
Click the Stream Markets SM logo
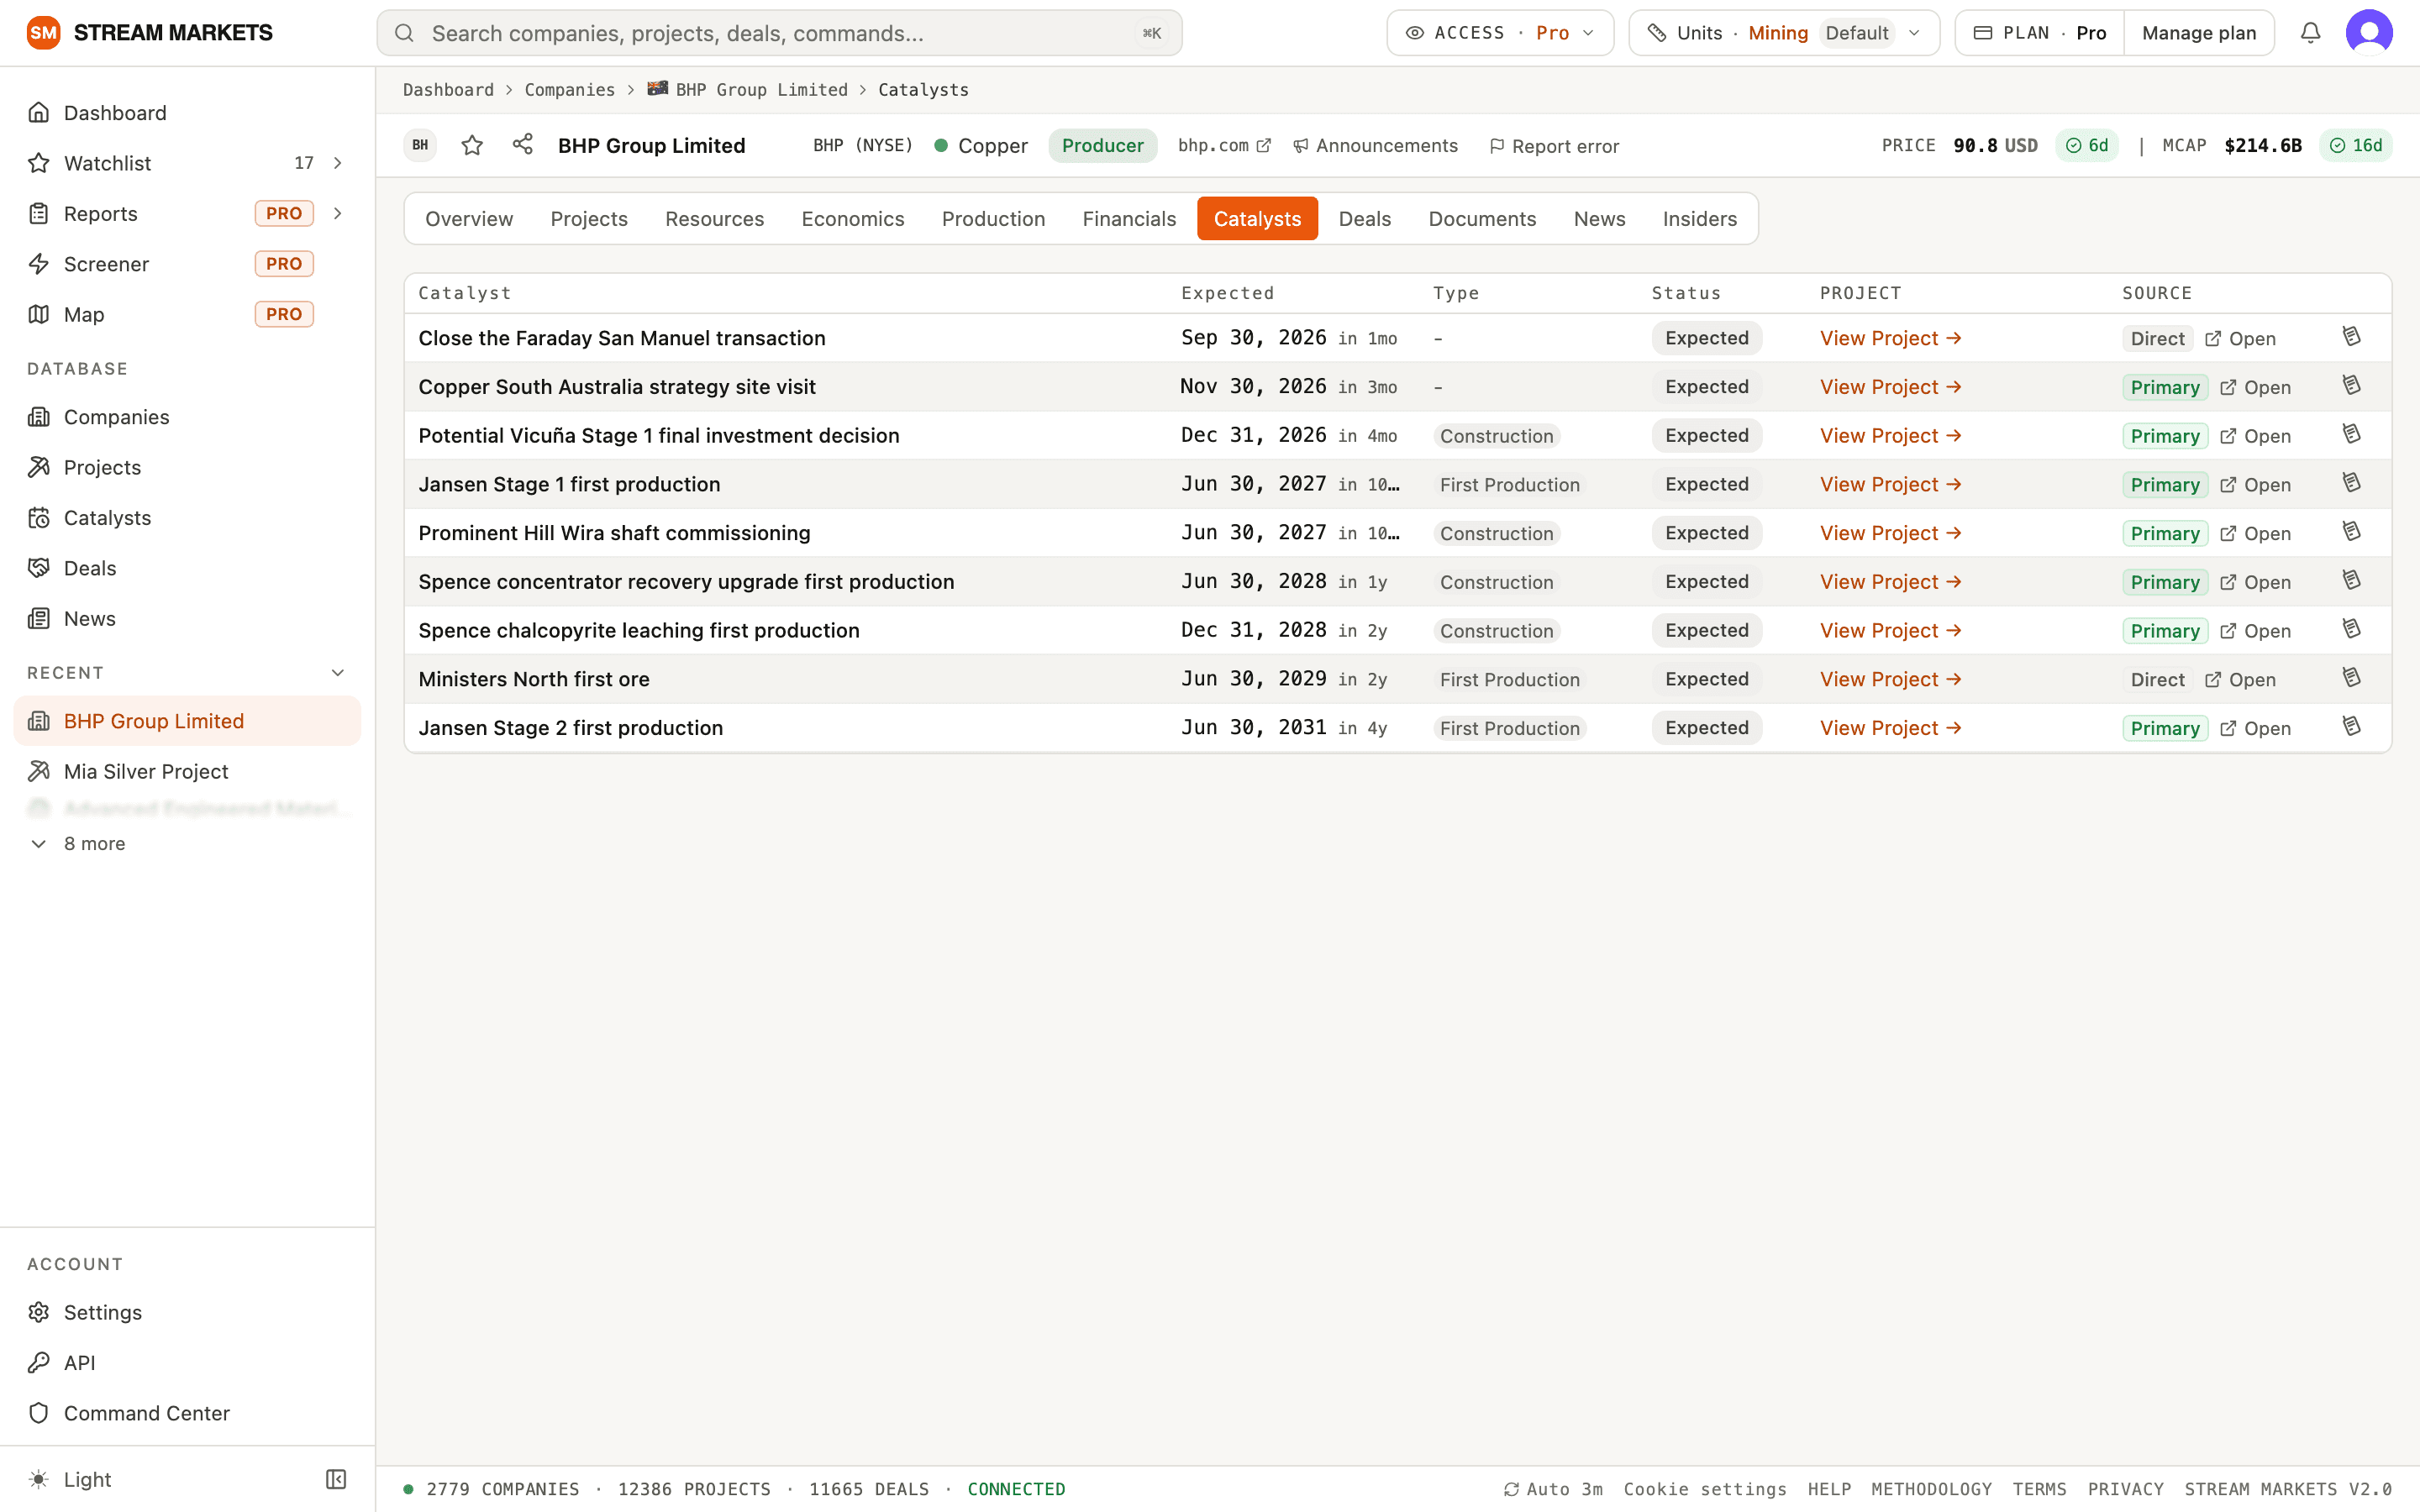(43, 33)
